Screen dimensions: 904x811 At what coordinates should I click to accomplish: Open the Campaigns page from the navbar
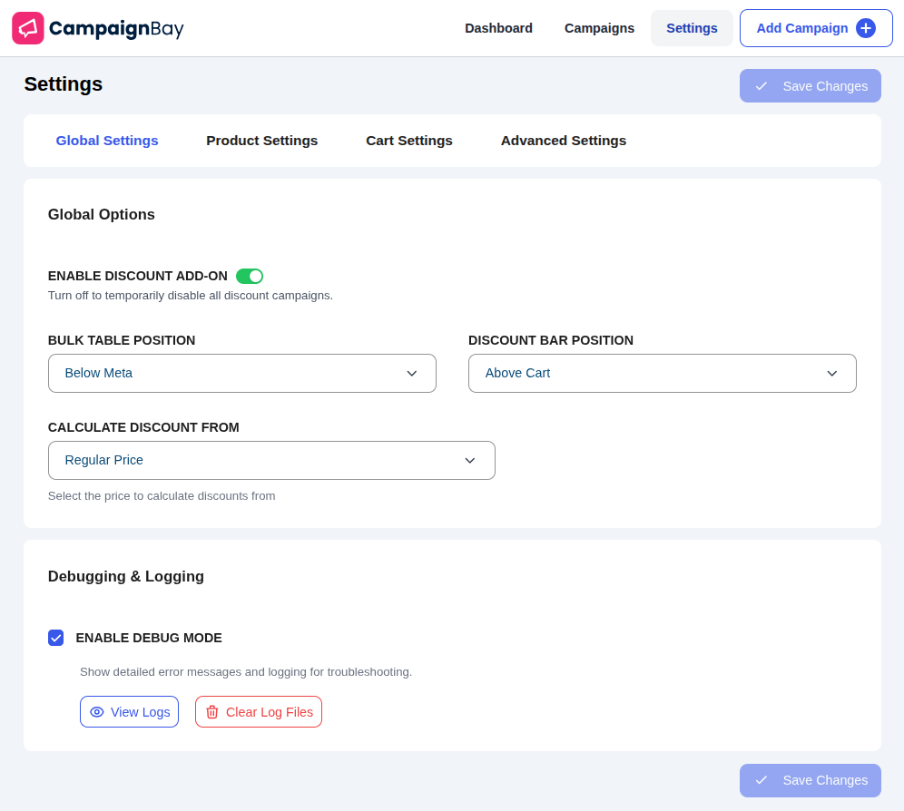click(599, 28)
